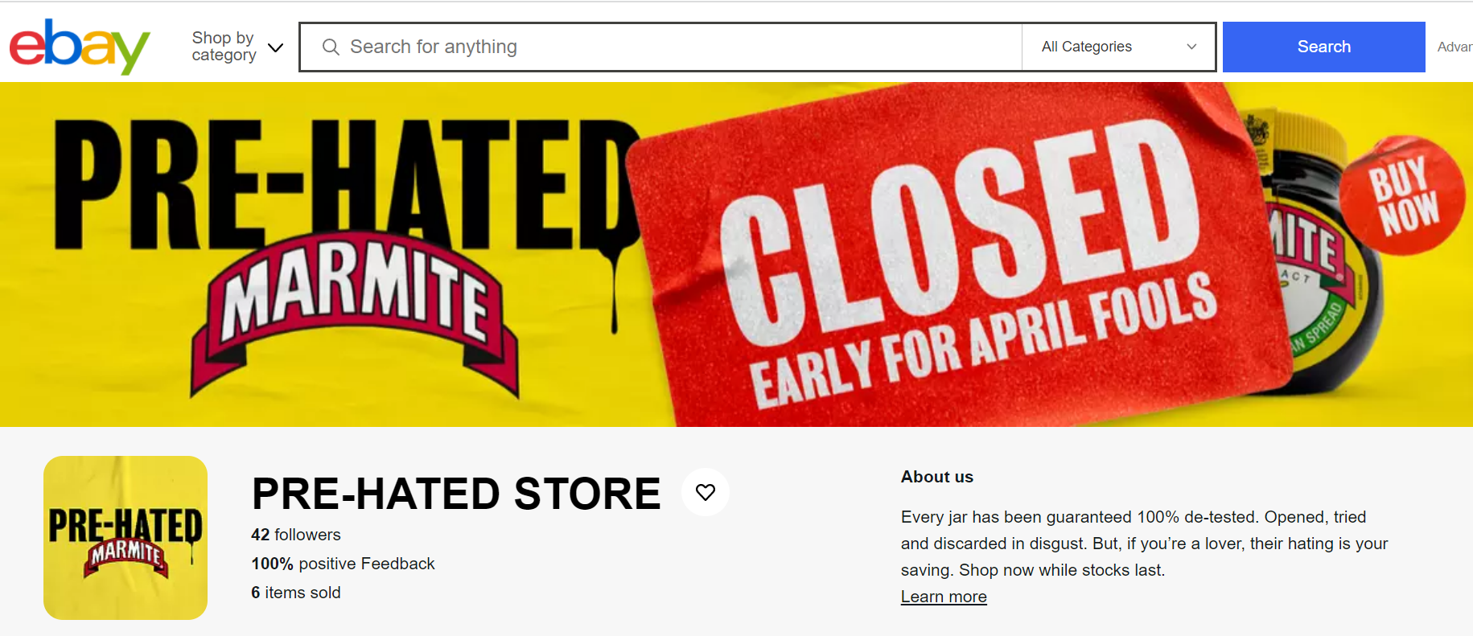Open the Advanced search link

[1454, 47]
